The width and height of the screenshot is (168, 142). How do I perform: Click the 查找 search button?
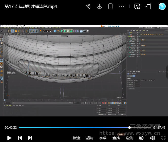point(116,138)
